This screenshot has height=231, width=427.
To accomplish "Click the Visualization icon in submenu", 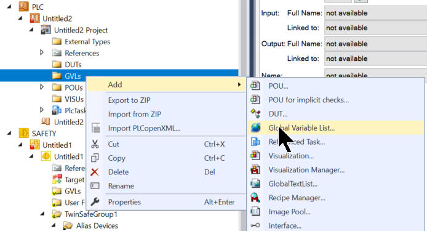I will coord(255,155).
